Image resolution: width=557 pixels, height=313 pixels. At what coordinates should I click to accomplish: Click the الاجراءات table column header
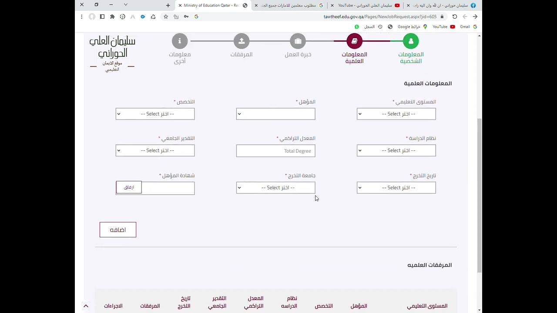pos(113,306)
